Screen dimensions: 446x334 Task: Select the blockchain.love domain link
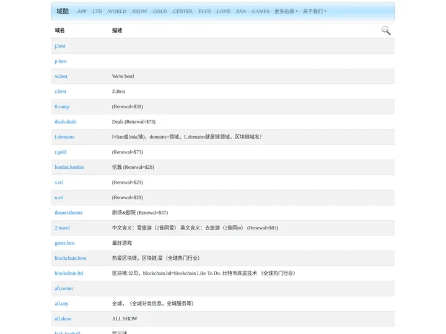71,258
